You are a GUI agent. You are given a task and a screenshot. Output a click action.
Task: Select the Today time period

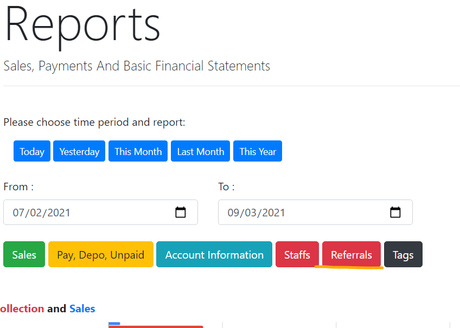(x=32, y=151)
